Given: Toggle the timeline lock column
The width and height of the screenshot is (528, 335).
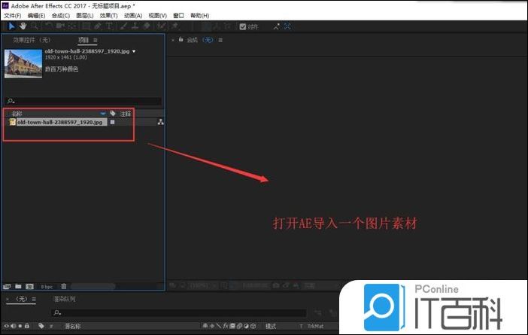Looking at the screenshot, I should pos(27,326).
